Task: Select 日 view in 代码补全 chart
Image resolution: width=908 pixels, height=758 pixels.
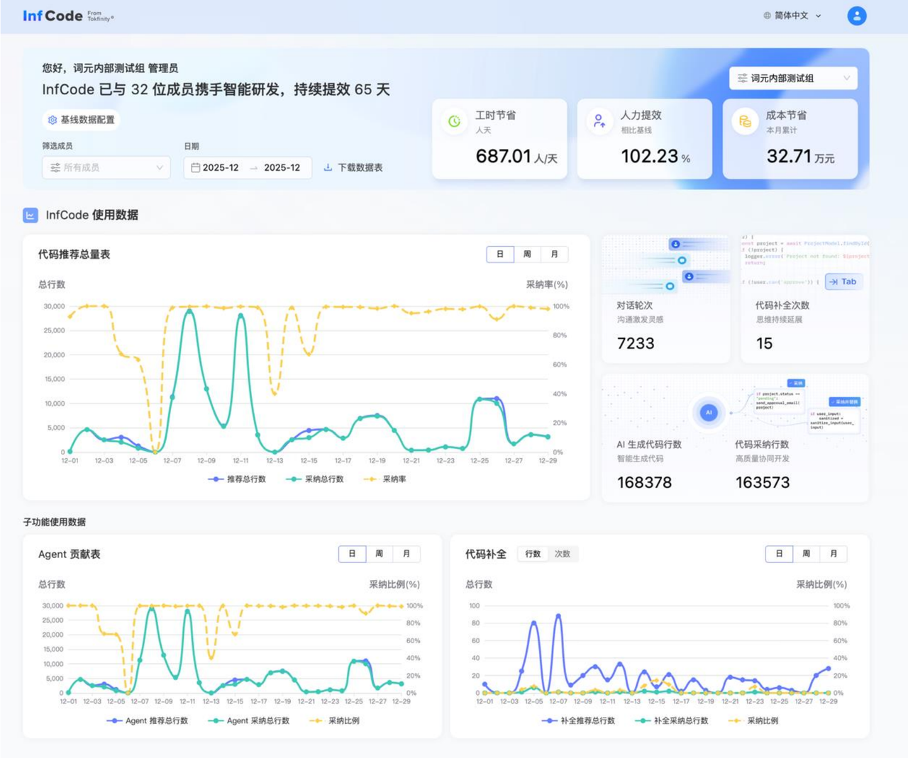Action: (x=779, y=554)
